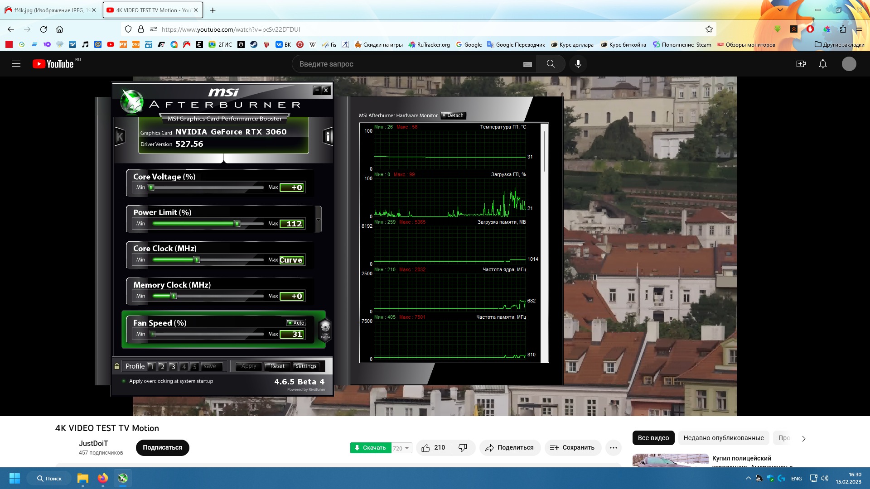
Task: Expand the Power Limit dropdown arrow
Action: click(318, 220)
